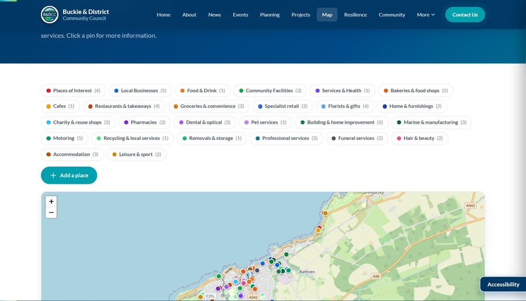Screen dimensions: 526x301
Task: Open the Accessibility panel
Action: tap(503, 284)
